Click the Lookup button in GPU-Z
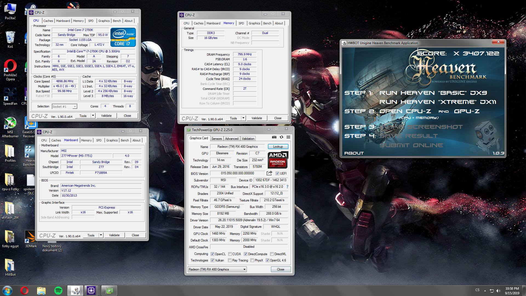Viewport: 526px width, 296px height. tap(278, 147)
